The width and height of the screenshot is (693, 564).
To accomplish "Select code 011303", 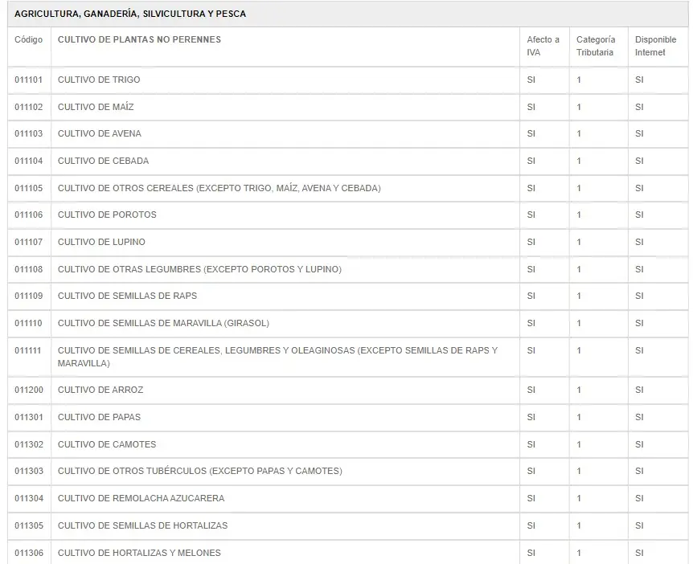I will coord(29,472).
